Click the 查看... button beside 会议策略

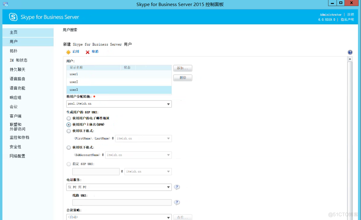click(x=183, y=217)
